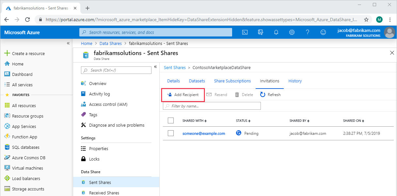Switch to the Datasets tab

[x=197, y=81]
